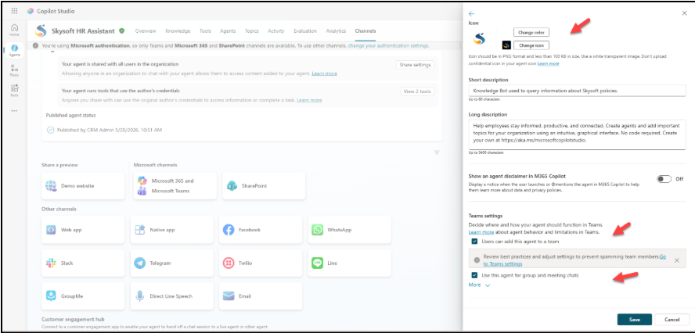Open Agents in the left sidebar

(15, 49)
